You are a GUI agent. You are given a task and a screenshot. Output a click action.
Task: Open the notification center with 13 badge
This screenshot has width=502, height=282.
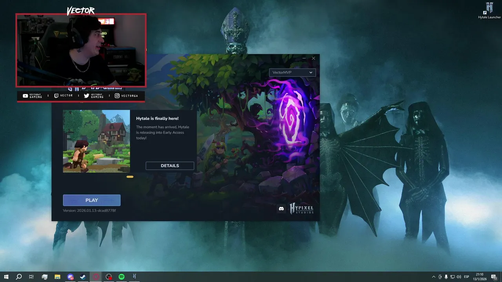point(495,277)
